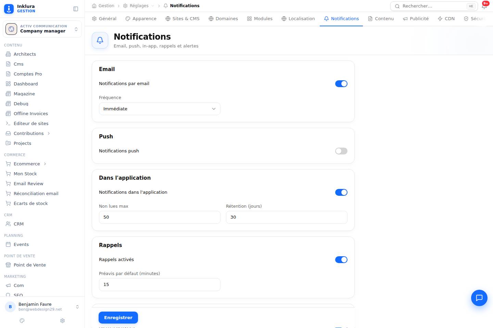493x328 pixels.
Task: Click the Rétention (jours) input field
Action: (287, 217)
